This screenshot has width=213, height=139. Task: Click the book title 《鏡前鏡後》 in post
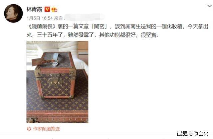[x=42, y=26]
